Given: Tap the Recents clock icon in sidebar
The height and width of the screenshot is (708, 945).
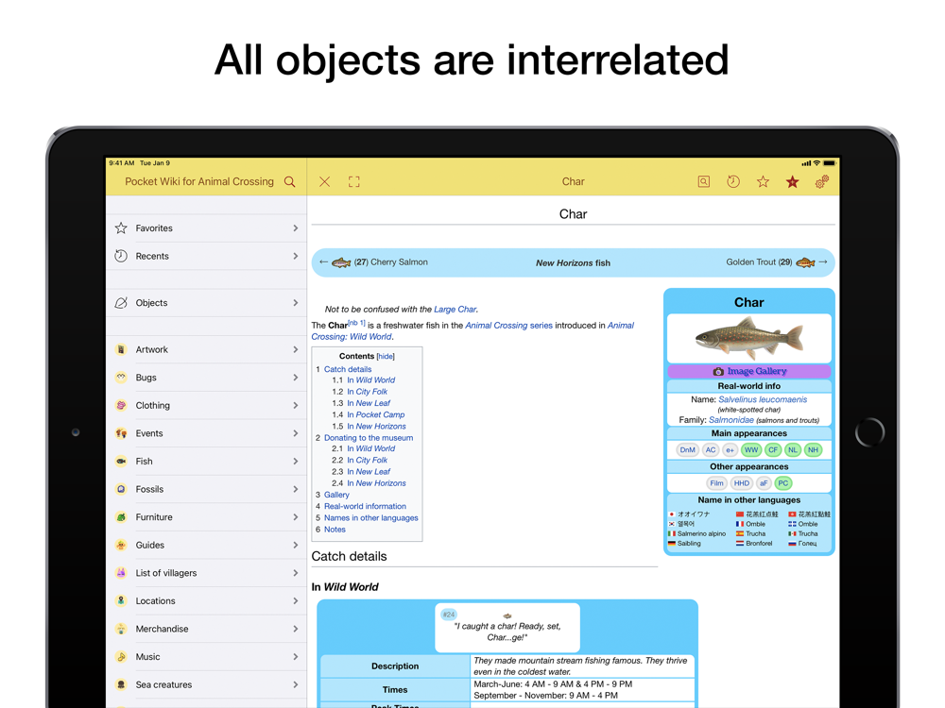Looking at the screenshot, I should coord(121,256).
